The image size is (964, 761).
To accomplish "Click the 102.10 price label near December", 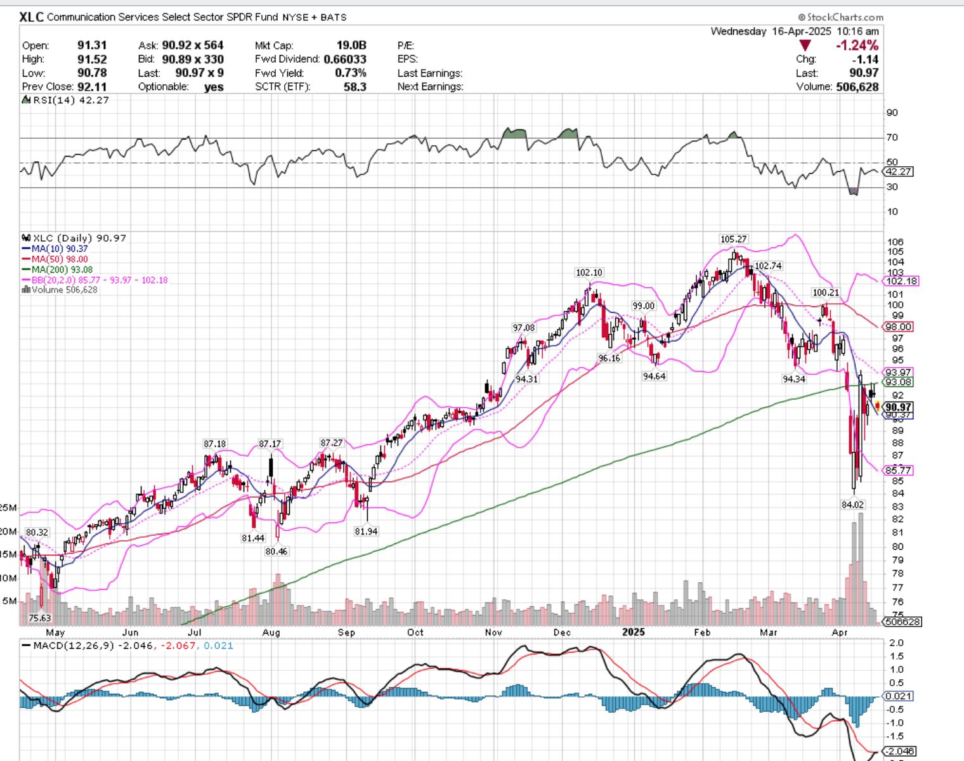I will pyautogui.click(x=589, y=273).
